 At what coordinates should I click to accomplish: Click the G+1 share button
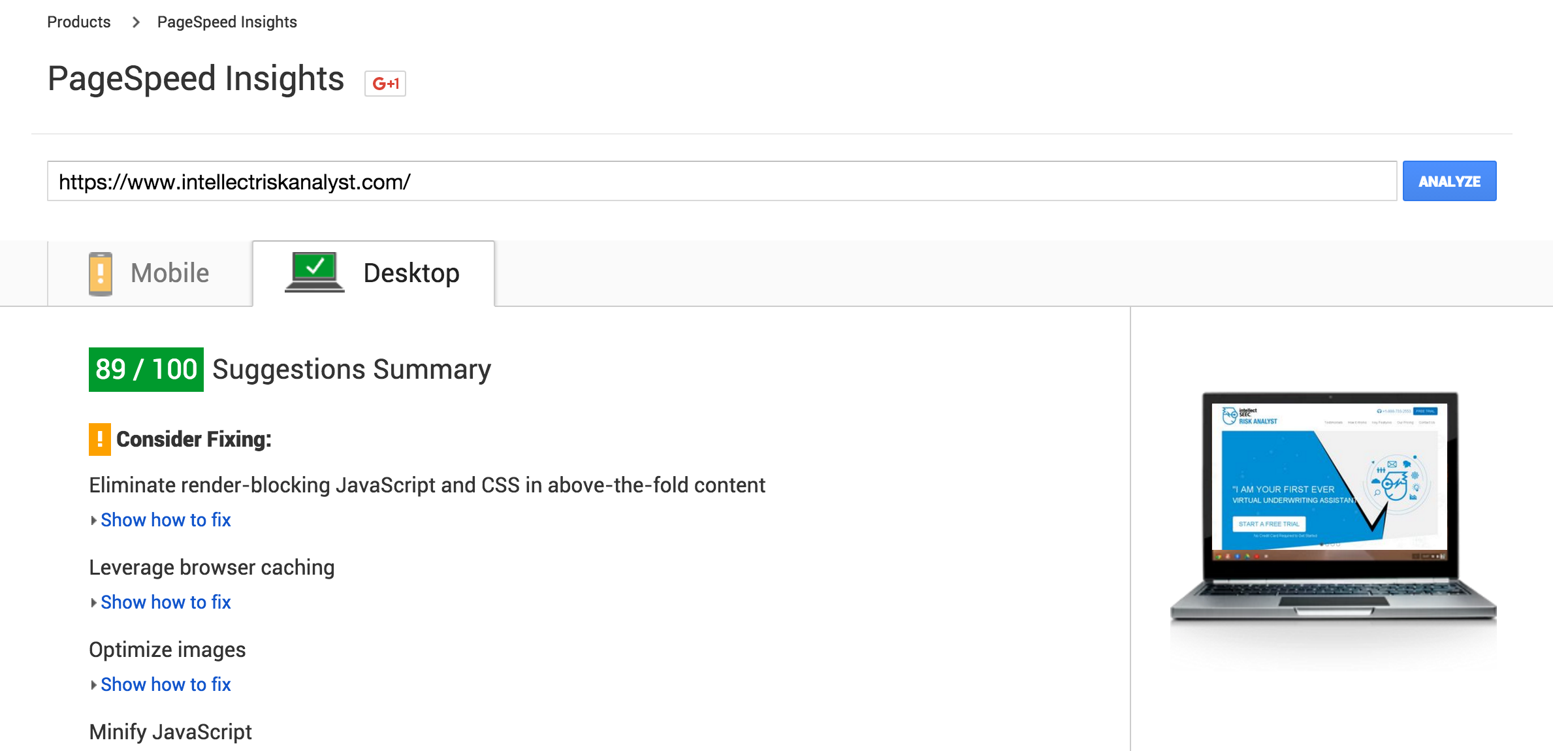click(385, 84)
